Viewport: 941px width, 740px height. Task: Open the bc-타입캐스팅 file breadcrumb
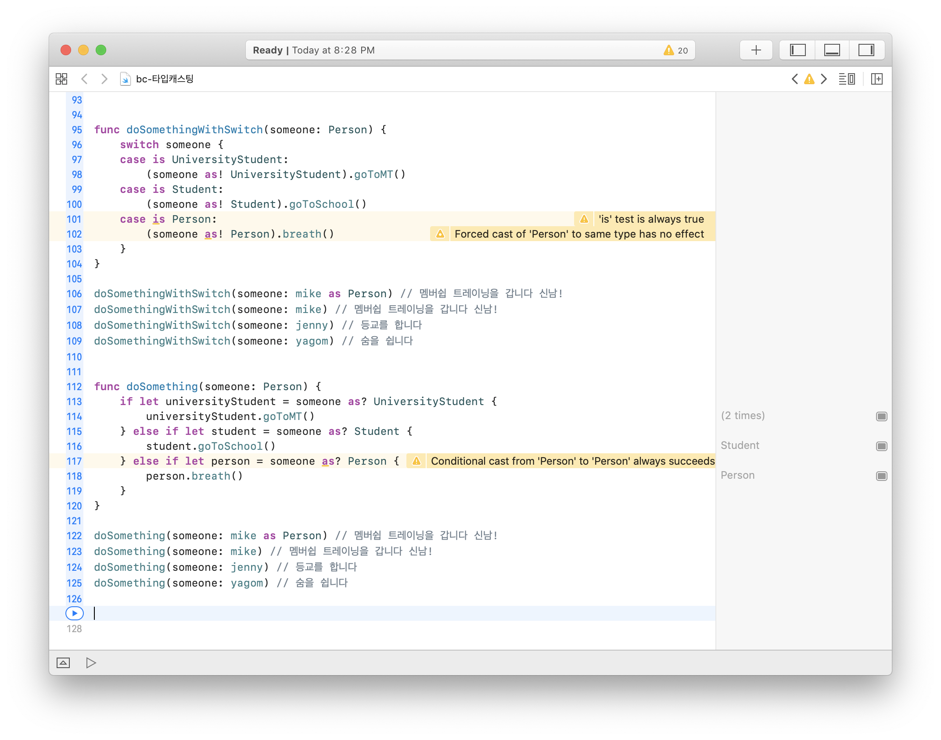tap(165, 79)
